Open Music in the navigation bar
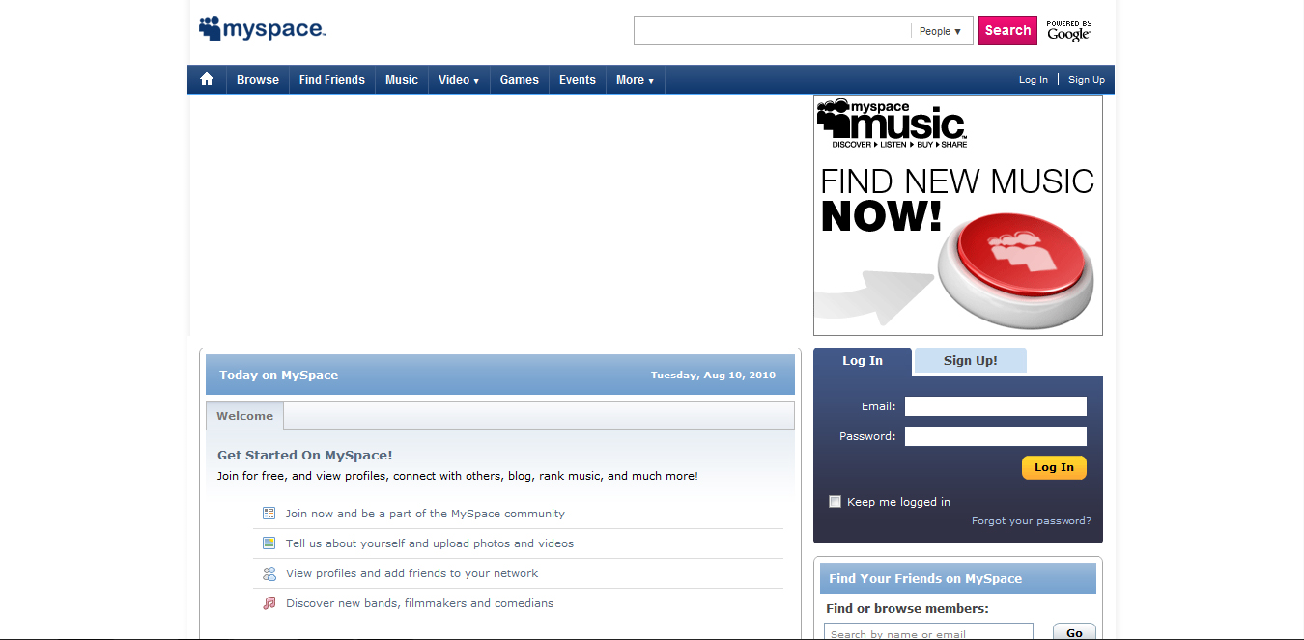This screenshot has height=640, width=1304. [x=402, y=80]
